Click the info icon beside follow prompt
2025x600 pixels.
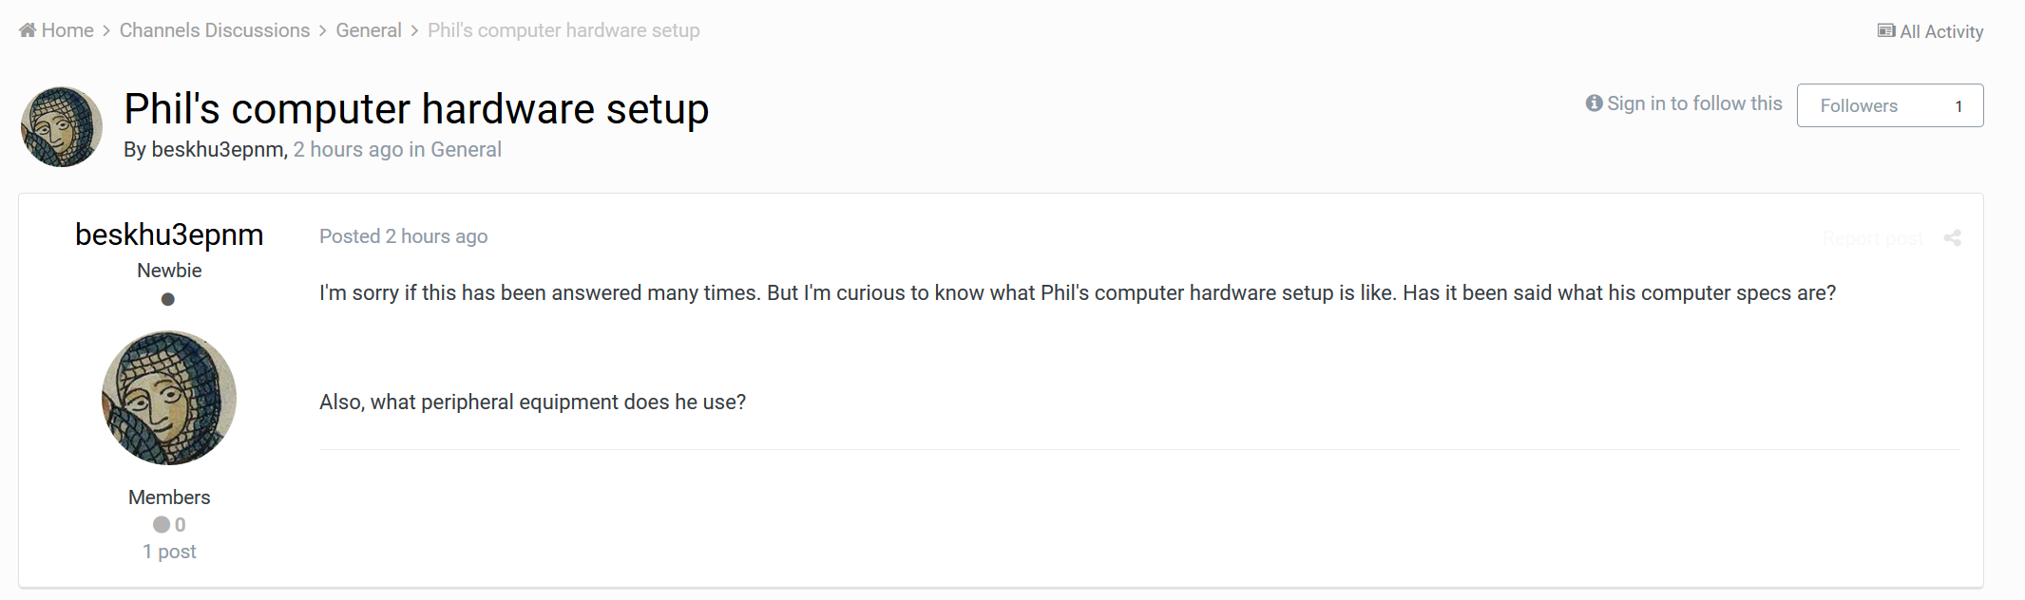coord(1594,103)
